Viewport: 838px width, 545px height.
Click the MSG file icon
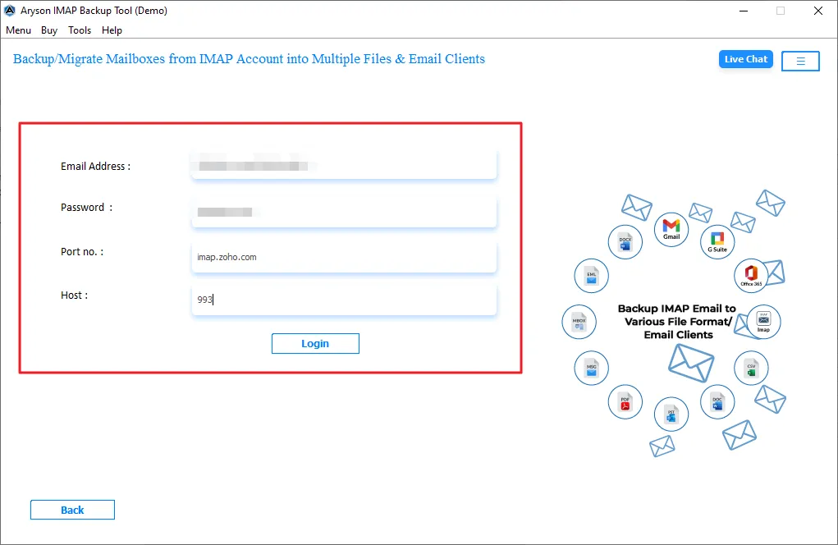[591, 369]
